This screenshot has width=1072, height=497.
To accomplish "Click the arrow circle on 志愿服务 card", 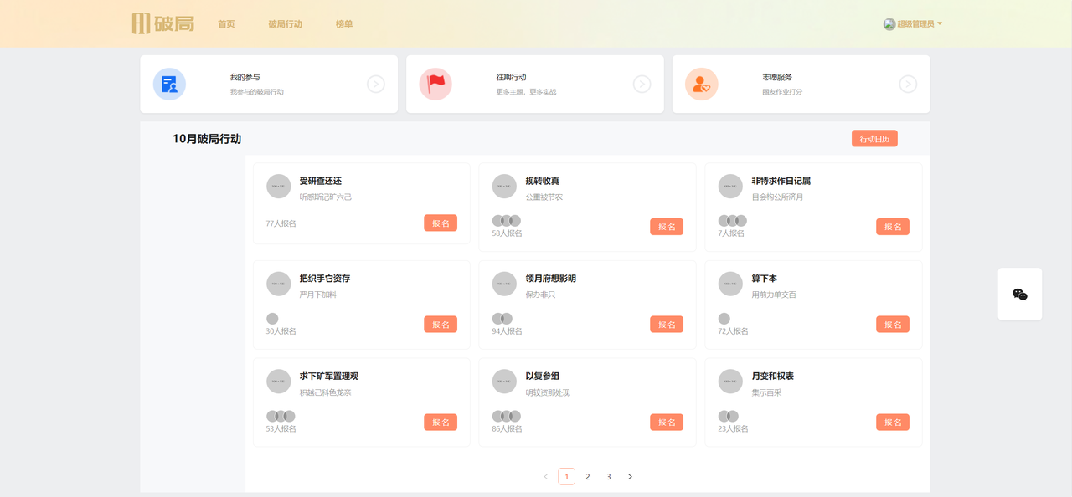I will (x=908, y=84).
